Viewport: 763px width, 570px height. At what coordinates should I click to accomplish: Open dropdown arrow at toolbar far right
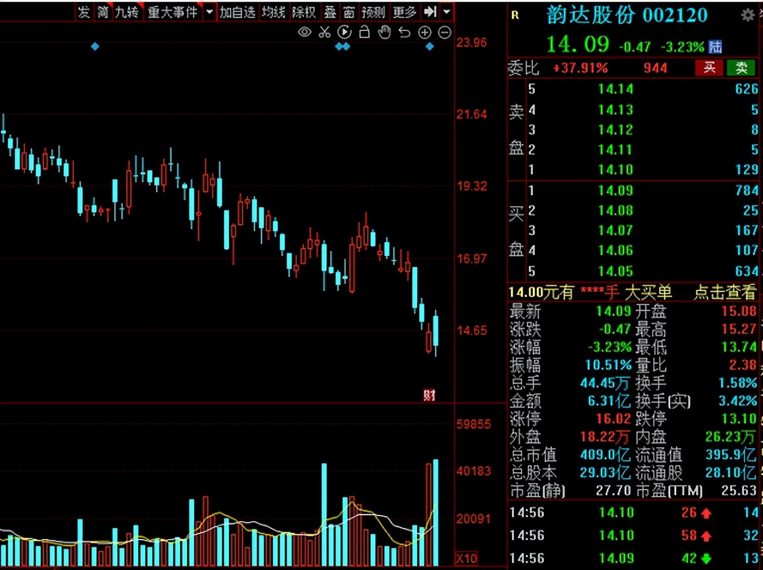point(446,11)
